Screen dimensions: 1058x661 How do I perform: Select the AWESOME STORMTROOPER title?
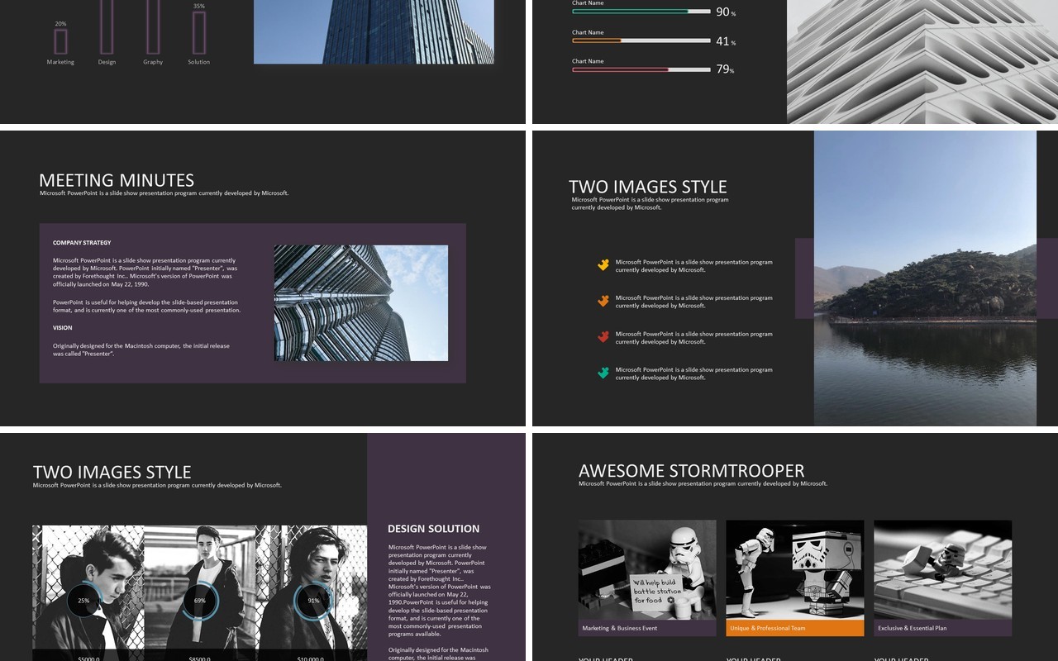click(x=692, y=471)
